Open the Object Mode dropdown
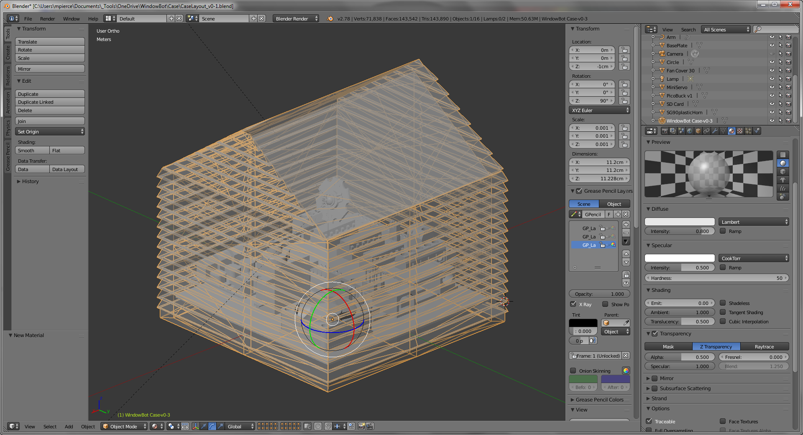 tap(124, 426)
